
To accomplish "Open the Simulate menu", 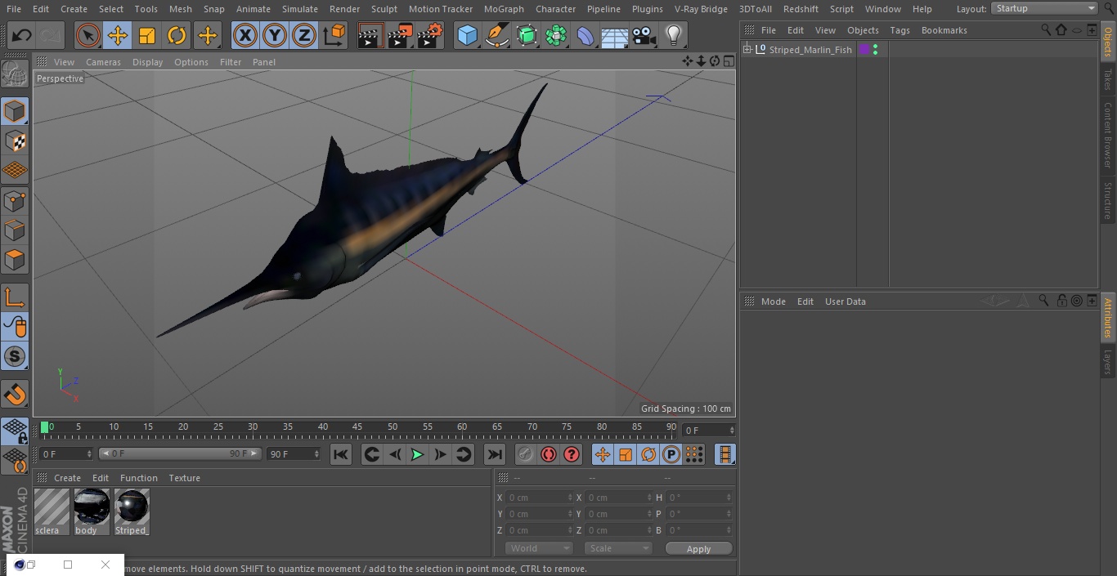I will click(300, 9).
